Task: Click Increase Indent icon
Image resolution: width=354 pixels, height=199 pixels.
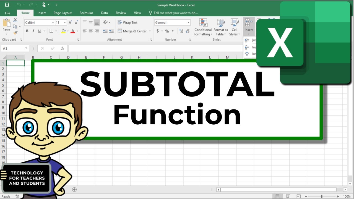Action: [111, 31]
